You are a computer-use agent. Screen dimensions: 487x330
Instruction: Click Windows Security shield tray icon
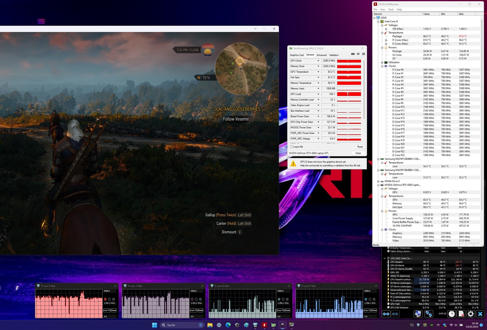coord(445,325)
